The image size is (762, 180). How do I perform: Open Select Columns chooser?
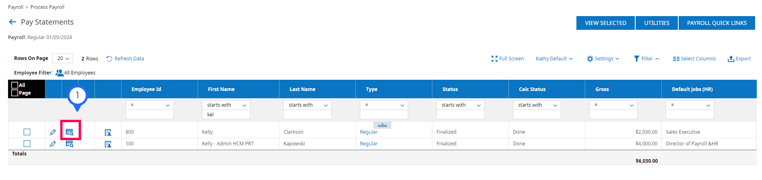pos(694,59)
